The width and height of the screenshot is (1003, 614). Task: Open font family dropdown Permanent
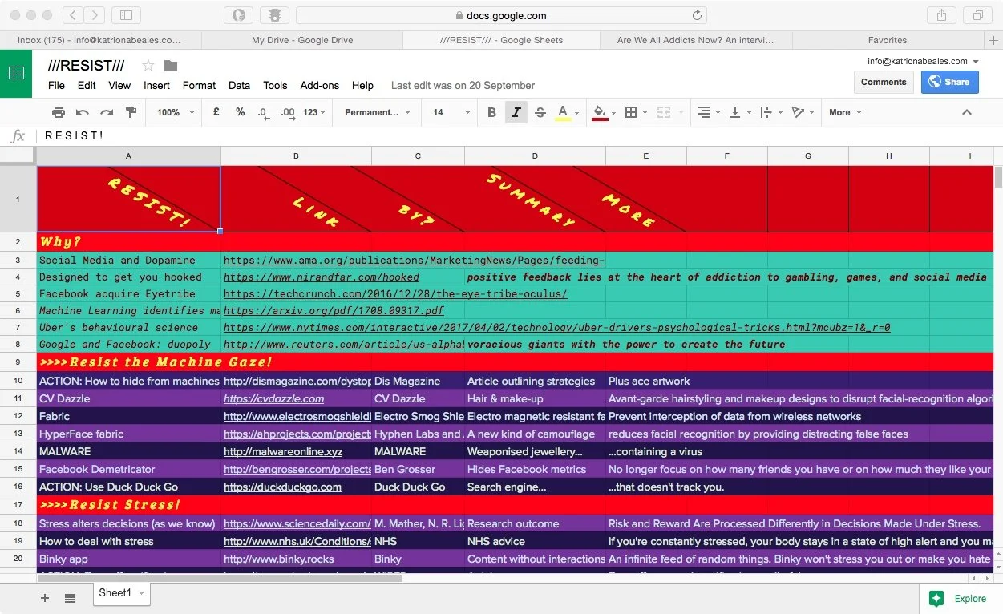[377, 112]
